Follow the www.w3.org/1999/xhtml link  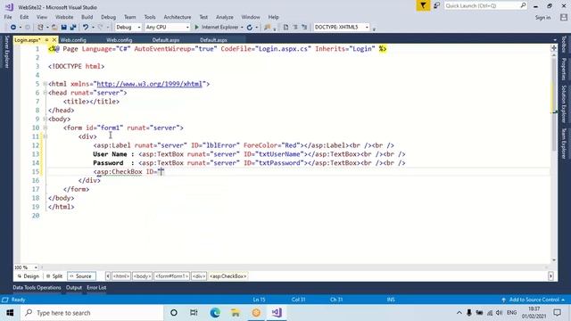pos(149,84)
